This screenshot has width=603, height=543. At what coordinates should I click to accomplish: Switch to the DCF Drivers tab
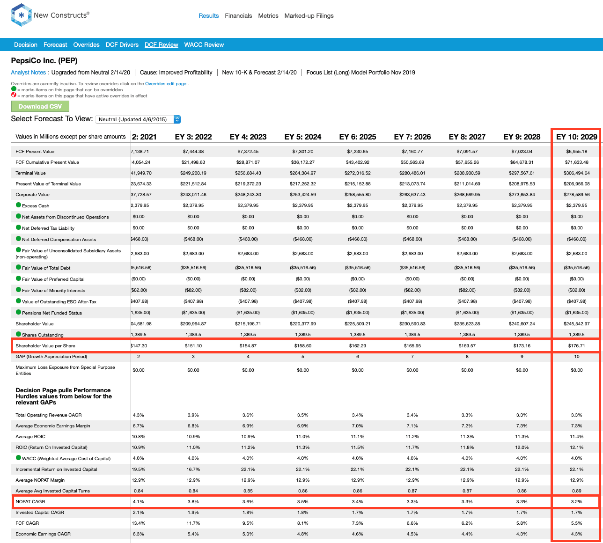(122, 44)
